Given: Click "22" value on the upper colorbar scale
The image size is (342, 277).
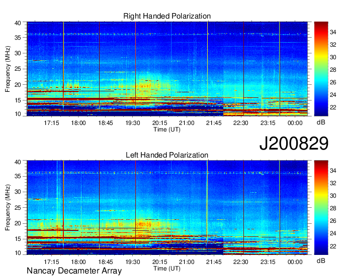Looking at the screenshot, I should (333, 107).
